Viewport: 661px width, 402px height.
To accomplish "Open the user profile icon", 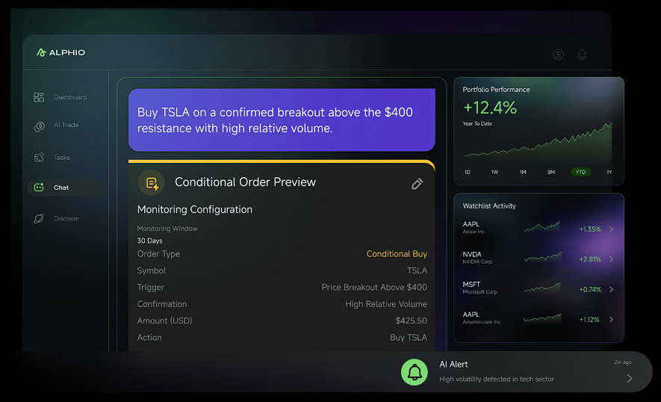I will [x=558, y=55].
